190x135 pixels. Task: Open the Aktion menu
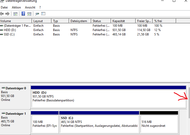[16, 7]
